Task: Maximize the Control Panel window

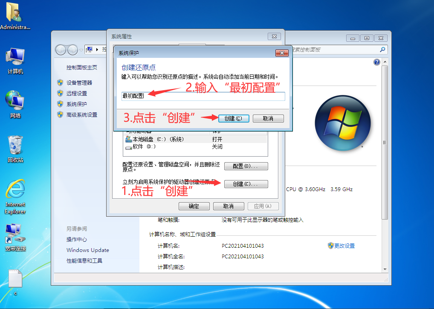Action: [x=367, y=38]
